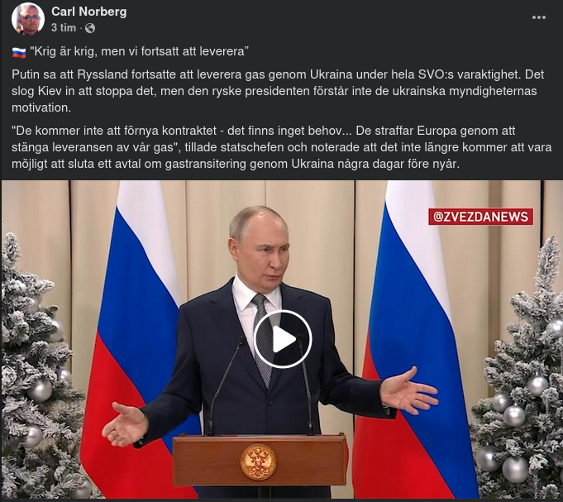Click the paragraph beginning 'Putin sa att Ryssland'
The width and height of the screenshot is (563, 502).
click(278, 91)
